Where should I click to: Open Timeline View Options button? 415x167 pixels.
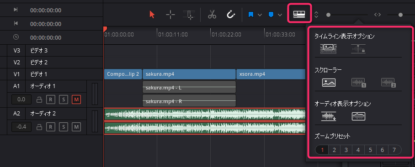(x=299, y=15)
